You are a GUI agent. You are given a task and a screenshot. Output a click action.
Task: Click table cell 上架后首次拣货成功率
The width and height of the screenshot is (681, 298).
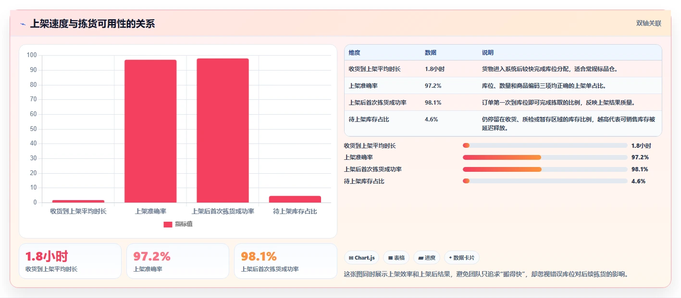tap(378, 103)
